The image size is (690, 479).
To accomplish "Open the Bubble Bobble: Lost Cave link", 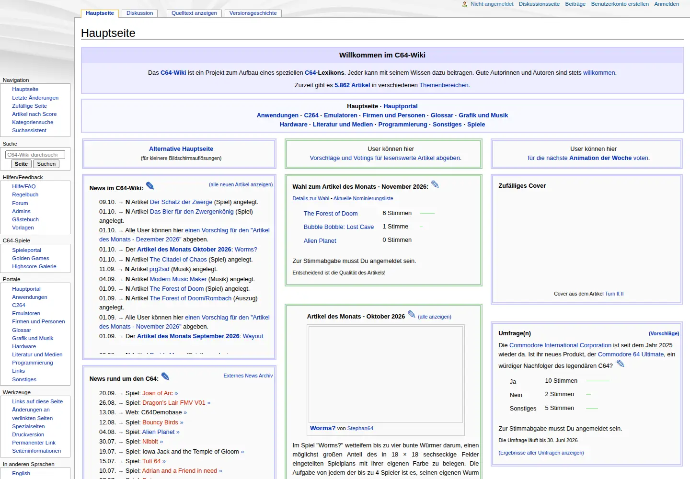I will coord(339,227).
